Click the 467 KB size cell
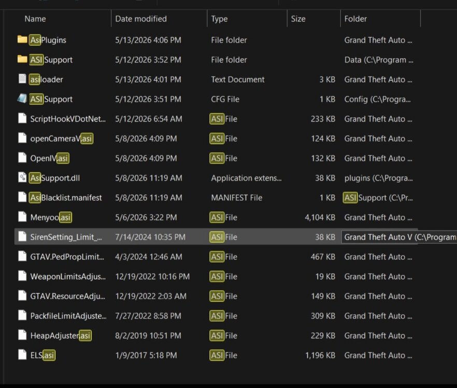Viewport: 457px width, 388px height. coord(323,257)
